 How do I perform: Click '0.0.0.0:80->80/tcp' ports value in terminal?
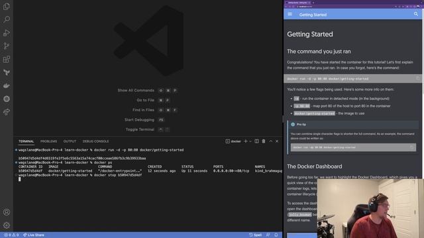pyautogui.click(x=231, y=171)
